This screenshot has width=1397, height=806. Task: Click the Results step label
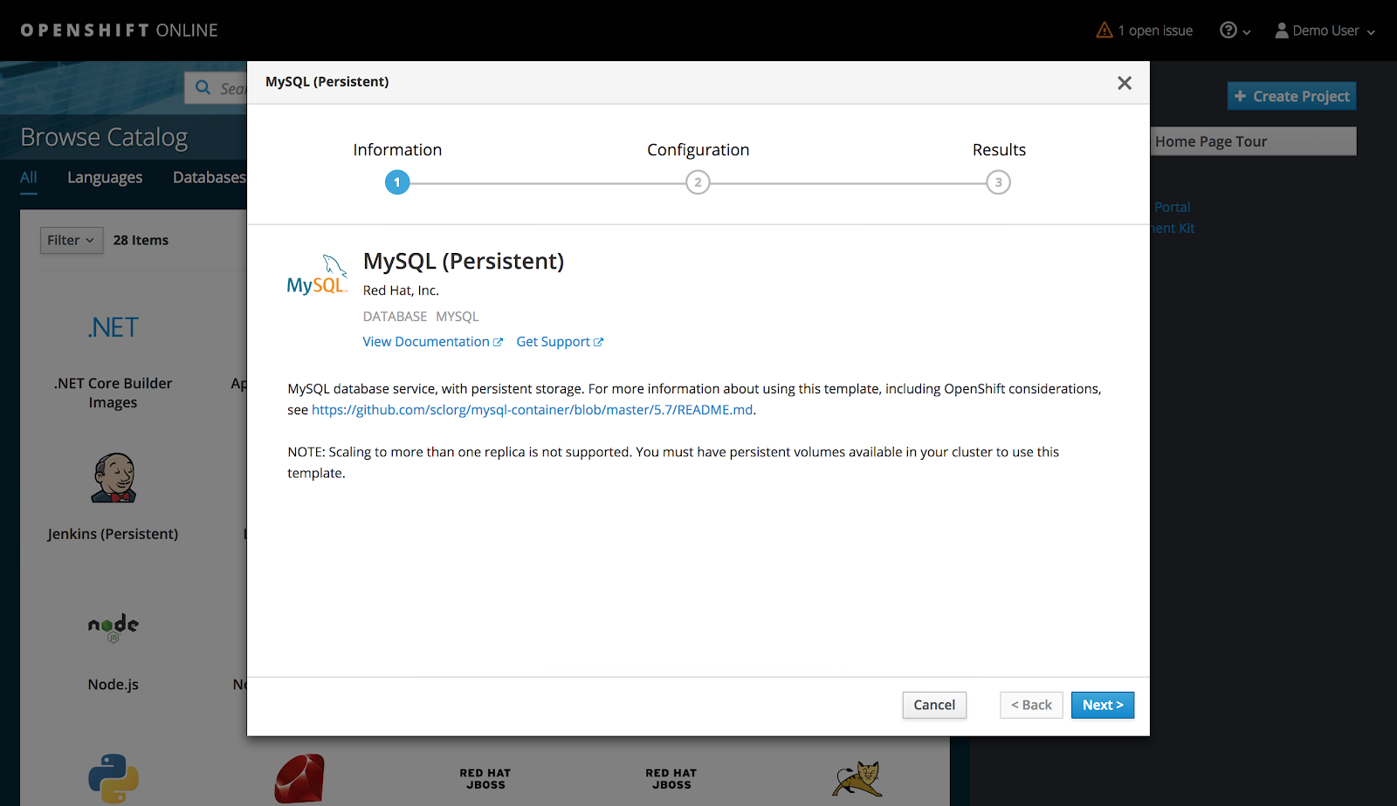click(999, 150)
